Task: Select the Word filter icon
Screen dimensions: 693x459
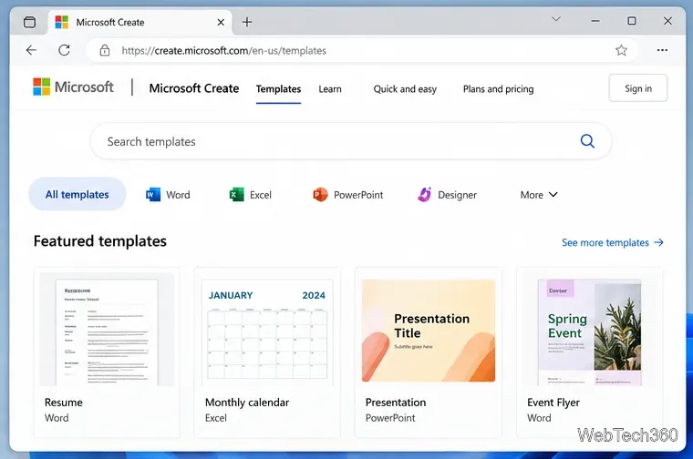Action: (x=153, y=195)
